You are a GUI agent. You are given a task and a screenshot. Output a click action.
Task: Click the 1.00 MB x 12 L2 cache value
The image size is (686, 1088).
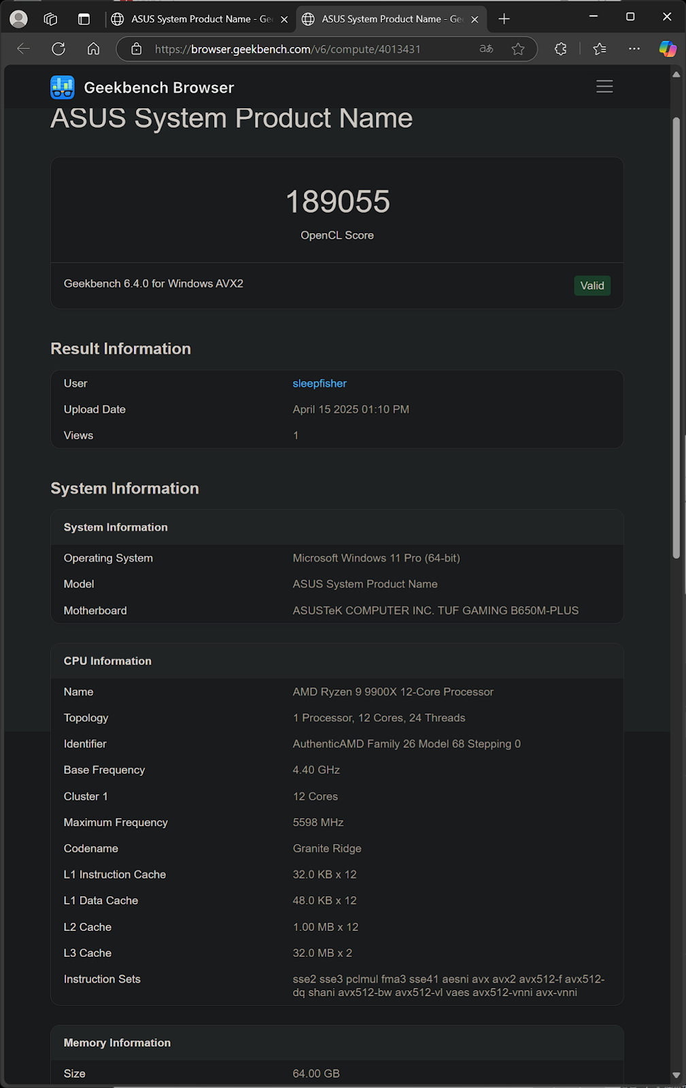coord(326,928)
